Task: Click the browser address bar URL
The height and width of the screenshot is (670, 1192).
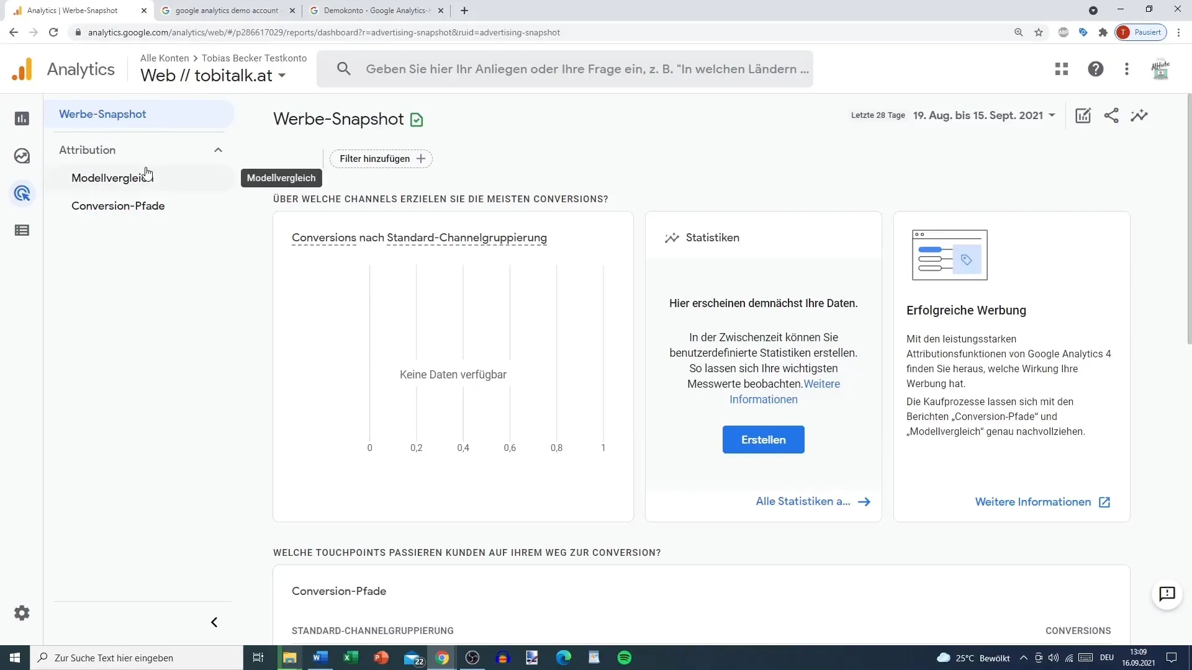Action: 324,32
